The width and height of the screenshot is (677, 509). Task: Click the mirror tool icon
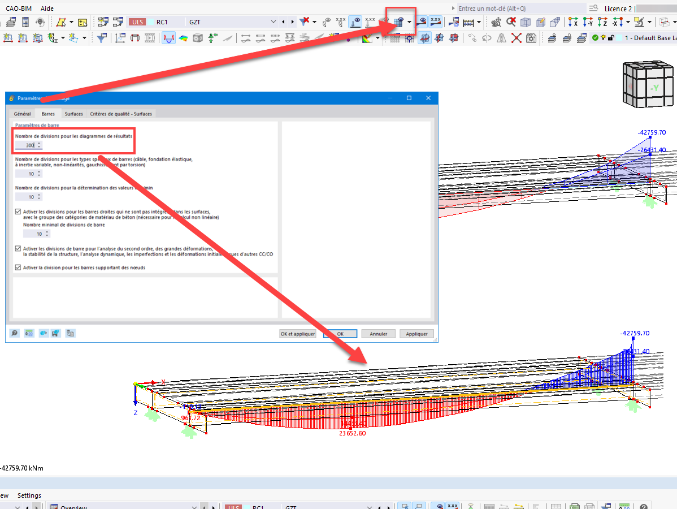click(501, 38)
